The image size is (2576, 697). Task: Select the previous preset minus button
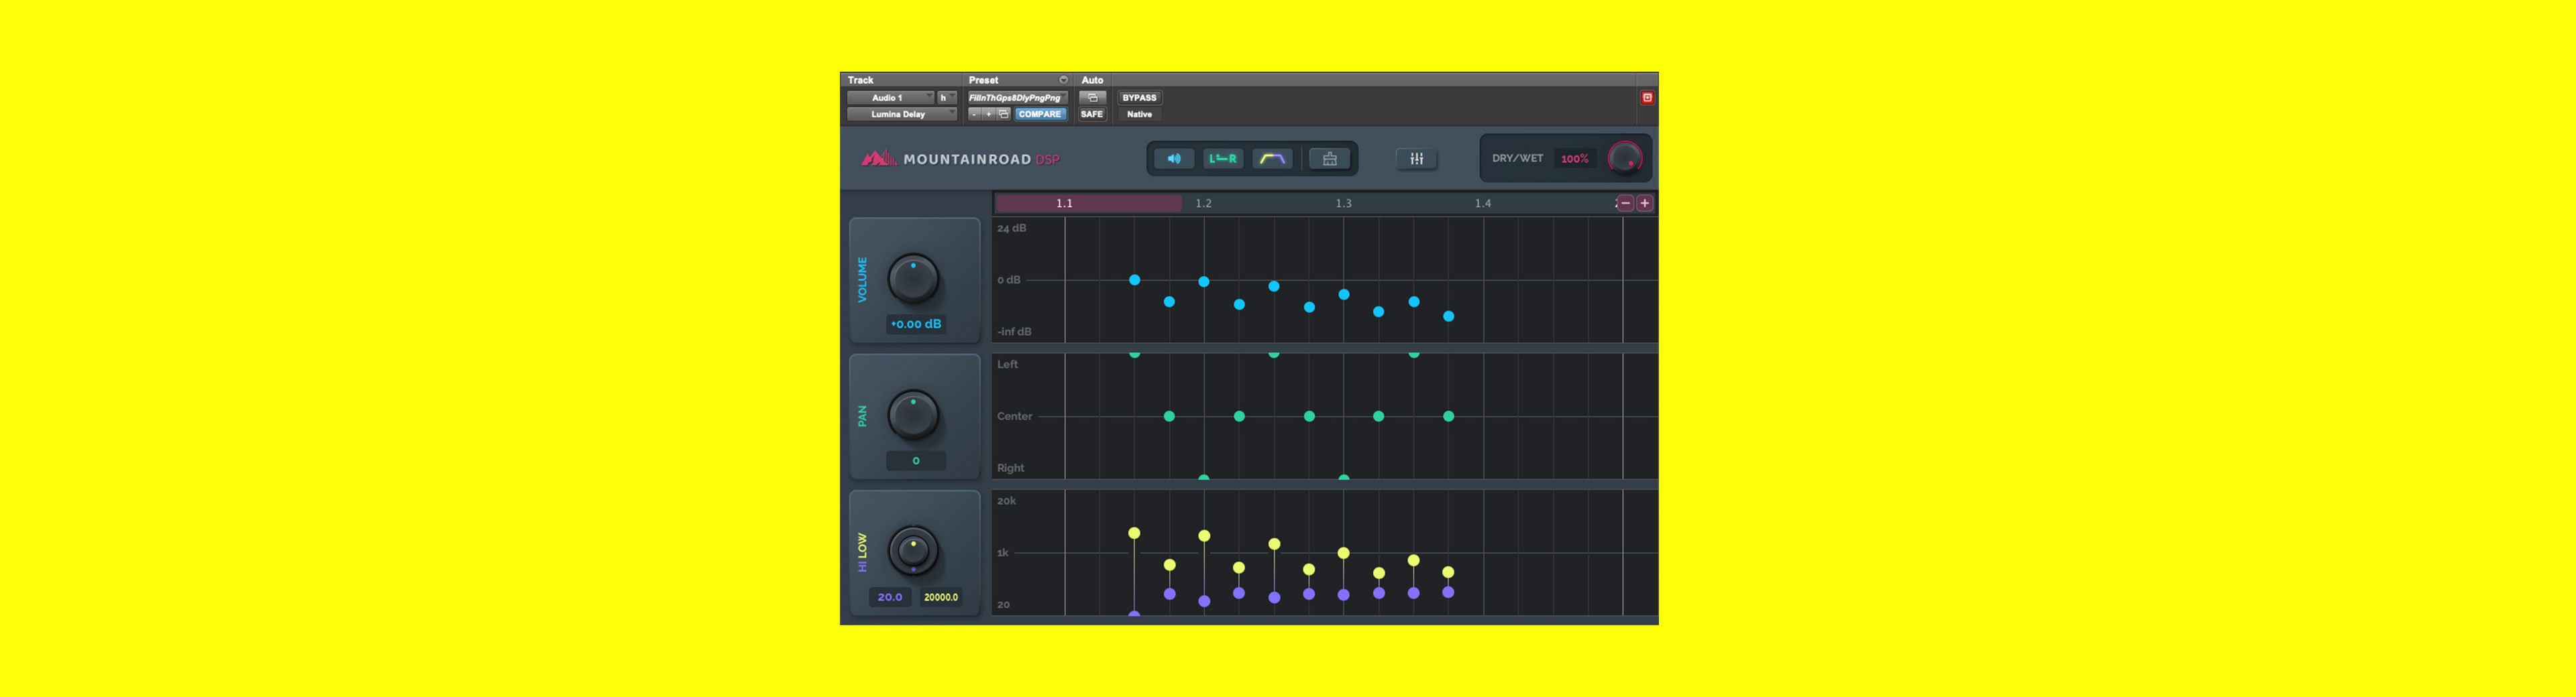coord(974,114)
